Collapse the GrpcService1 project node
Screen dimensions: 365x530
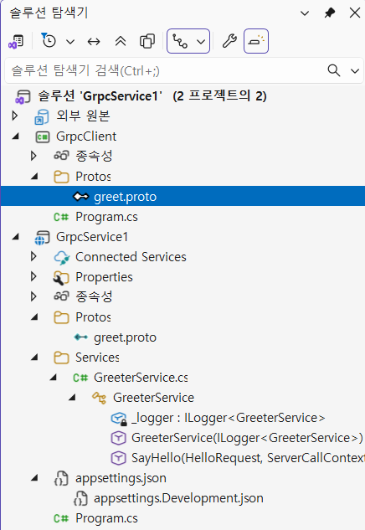(x=16, y=237)
